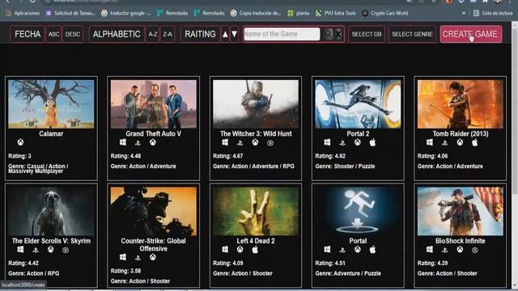Click the Left 4 Dead 2 title
This screenshot has height=291, width=518.
[256, 241]
